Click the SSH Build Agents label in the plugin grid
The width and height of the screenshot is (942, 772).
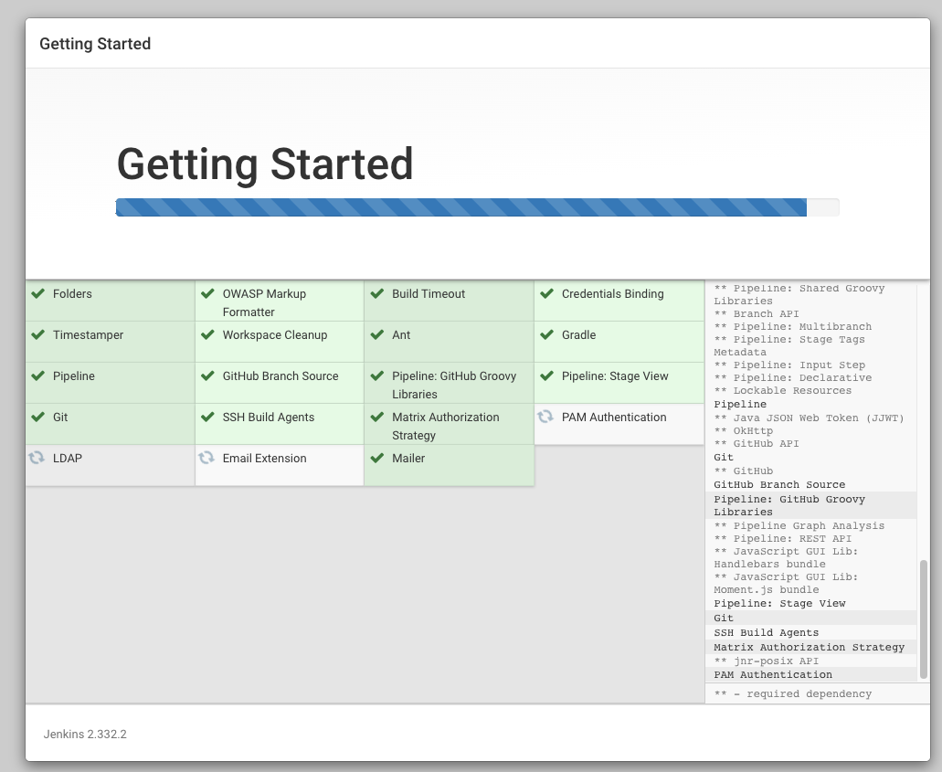(x=269, y=417)
